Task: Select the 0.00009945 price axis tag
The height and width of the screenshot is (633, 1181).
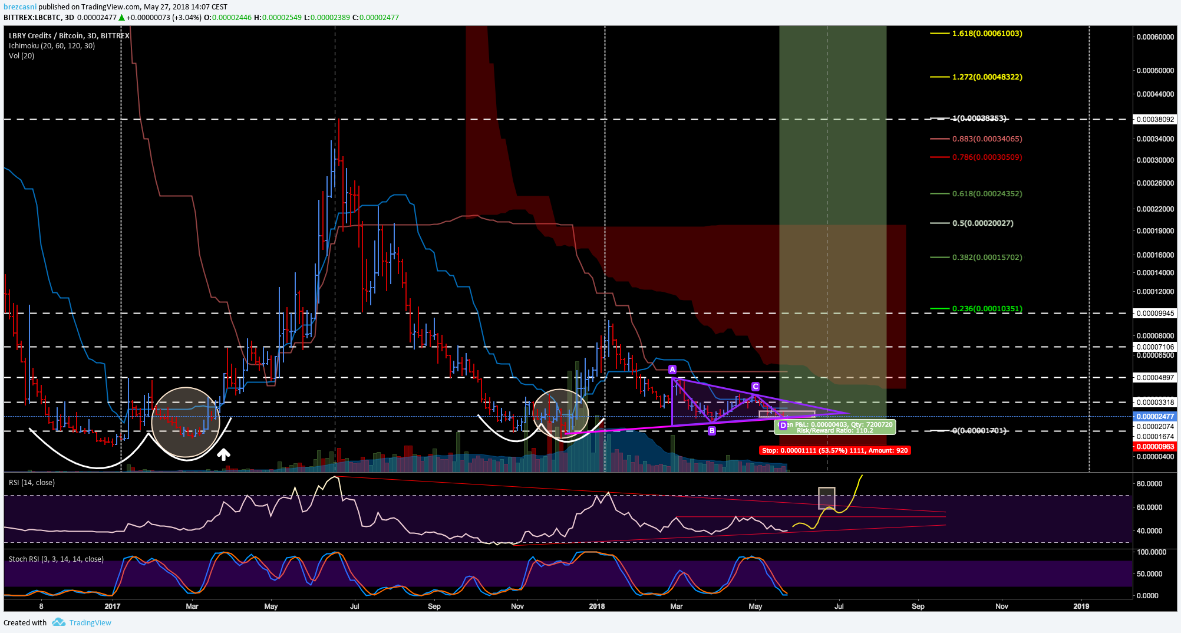Action: click(x=1155, y=314)
